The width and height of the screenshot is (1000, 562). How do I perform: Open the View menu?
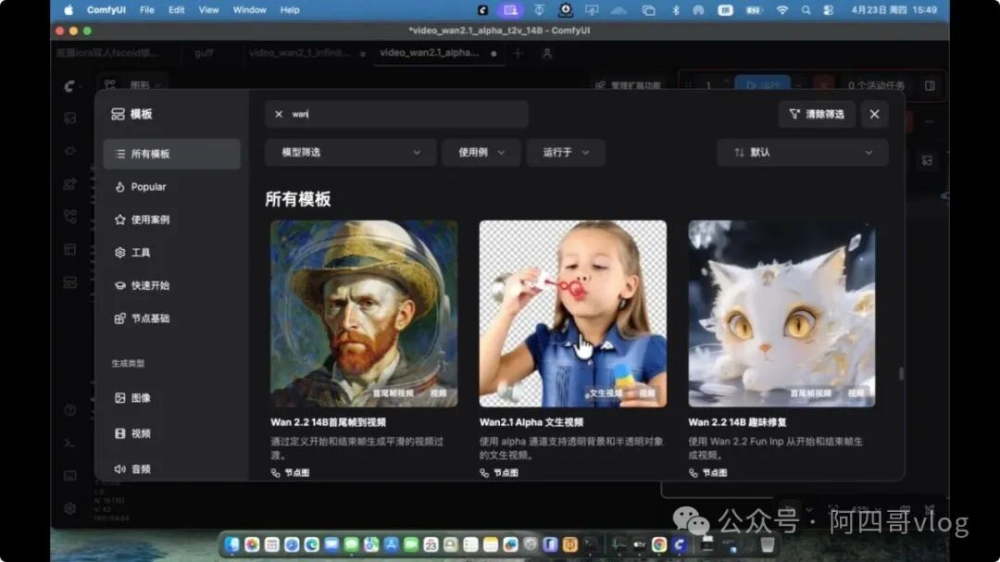[208, 10]
